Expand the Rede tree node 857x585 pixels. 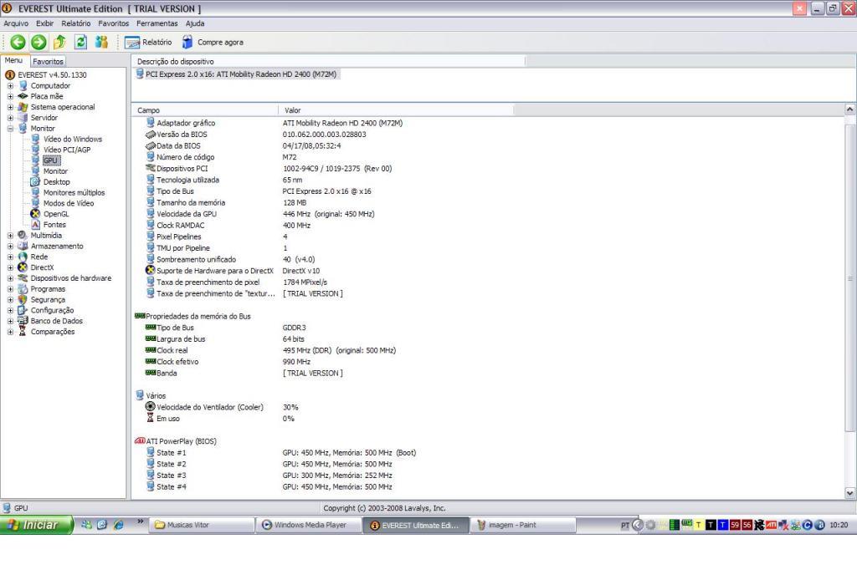pyautogui.click(x=10, y=257)
